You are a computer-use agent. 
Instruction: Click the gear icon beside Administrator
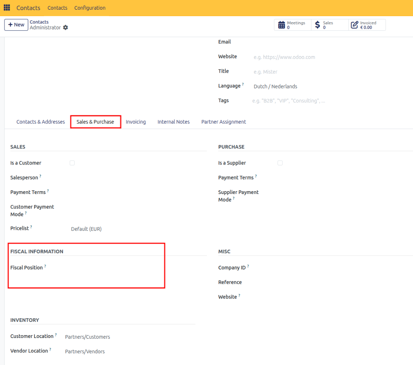pos(66,27)
